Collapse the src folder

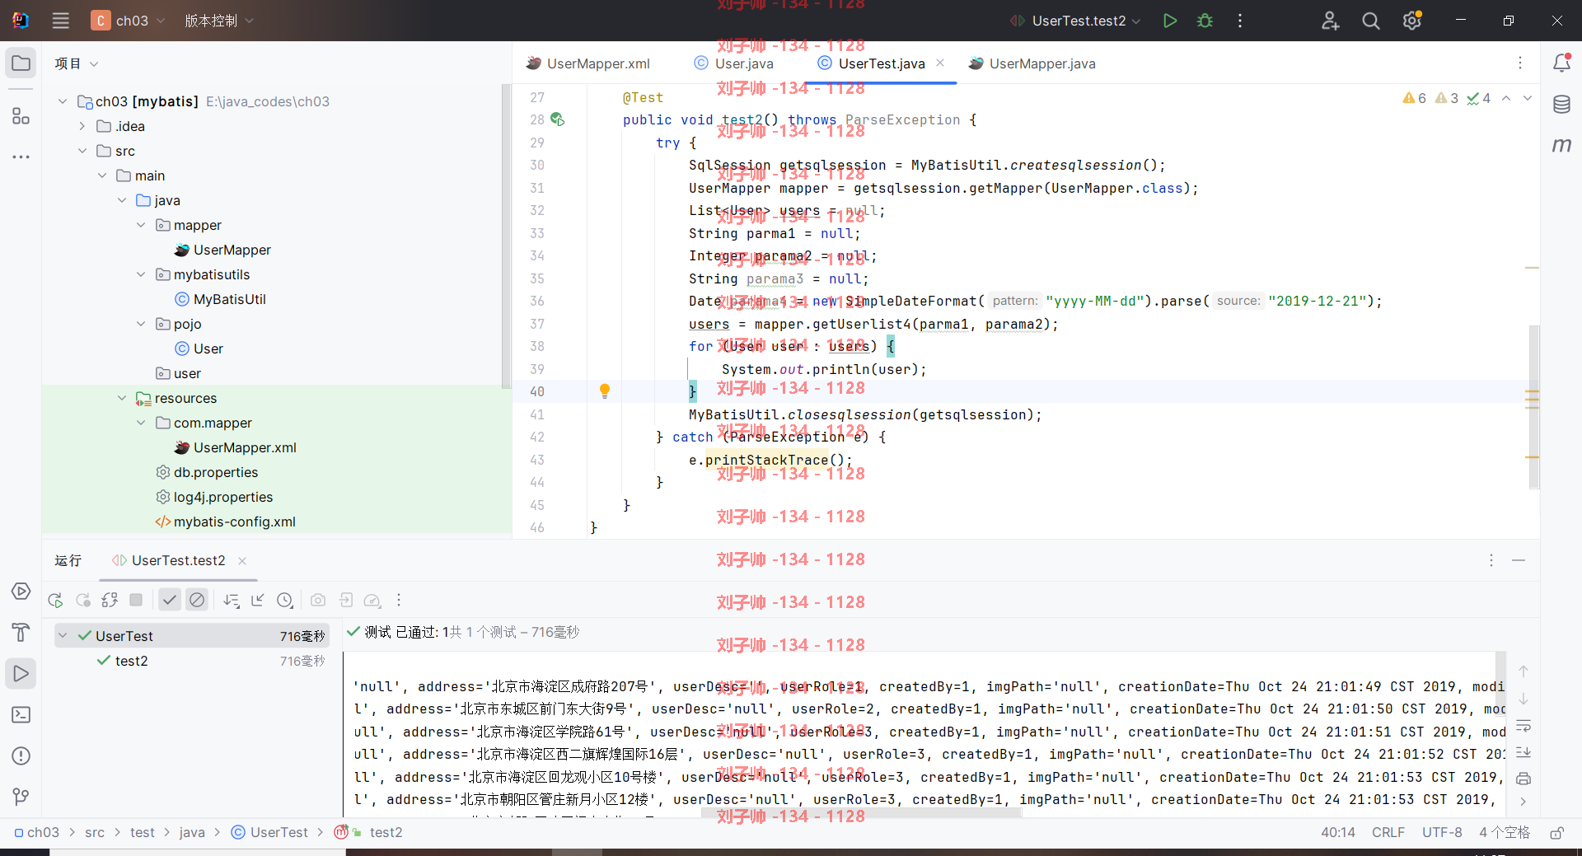pyautogui.click(x=82, y=151)
